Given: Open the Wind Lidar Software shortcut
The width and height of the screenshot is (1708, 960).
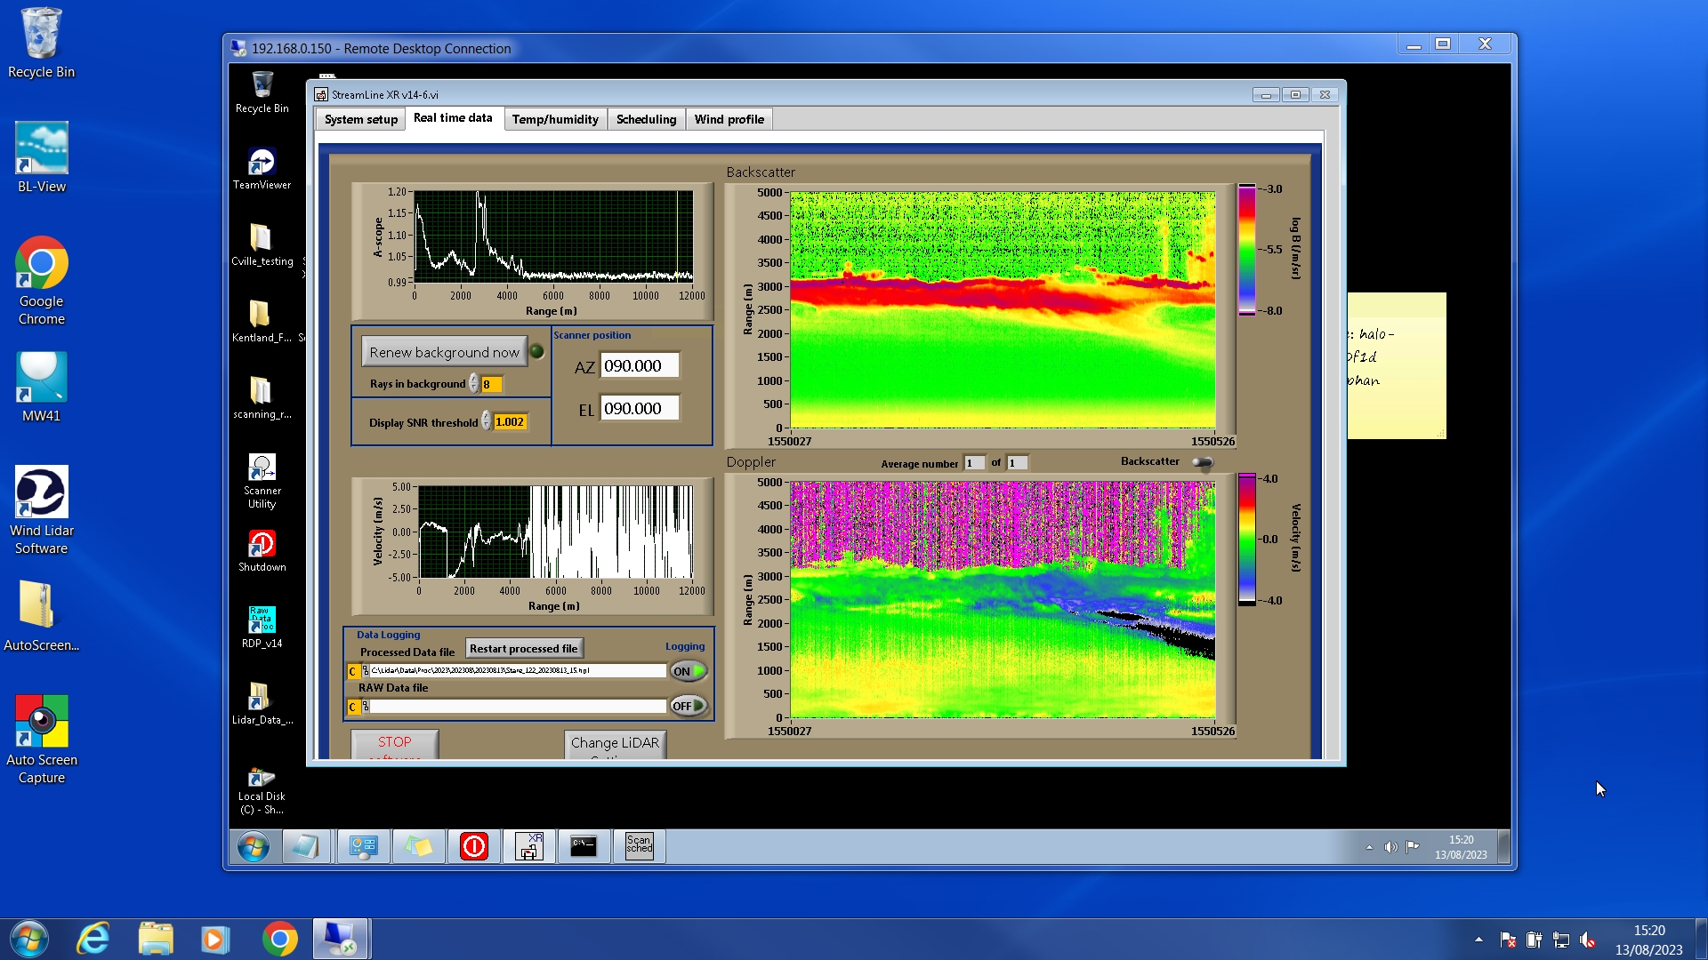Looking at the screenshot, I should (41, 492).
